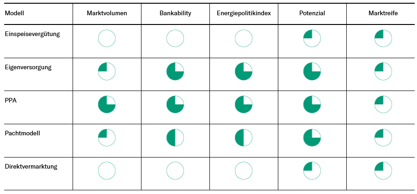Viewport: 417px width, 194px height.
Task: Click the Energiepolitikindex column header
Action: pyautogui.click(x=244, y=13)
